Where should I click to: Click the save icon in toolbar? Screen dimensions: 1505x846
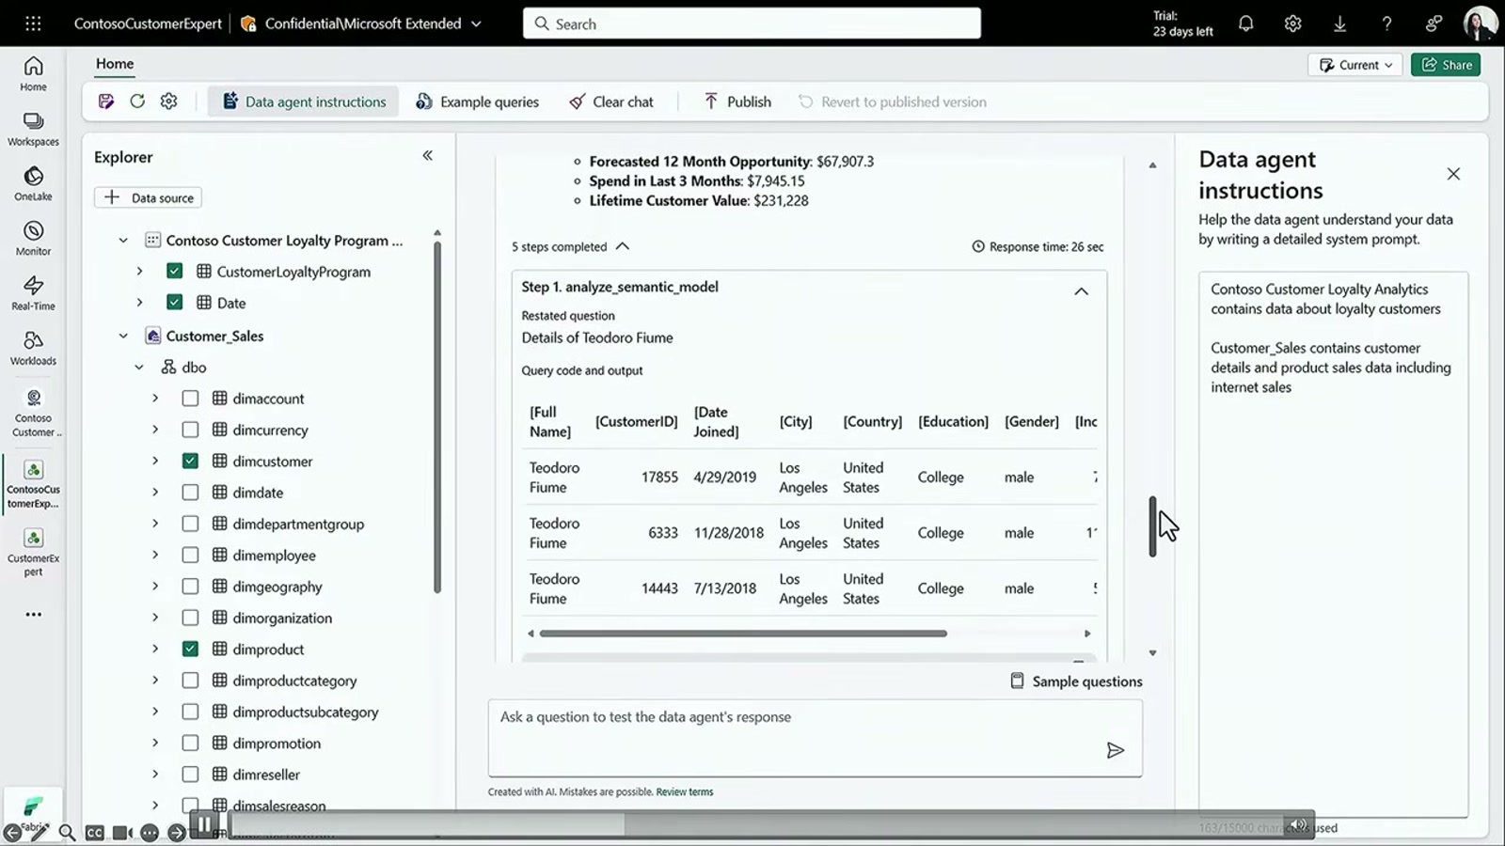(x=105, y=102)
